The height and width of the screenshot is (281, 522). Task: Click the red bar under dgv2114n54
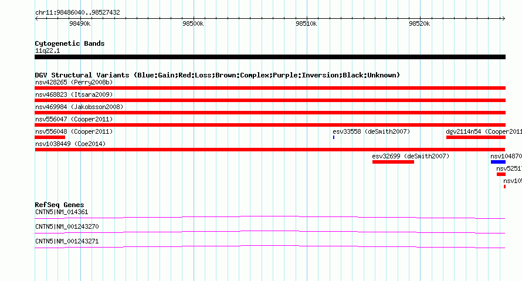(x=476, y=137)
